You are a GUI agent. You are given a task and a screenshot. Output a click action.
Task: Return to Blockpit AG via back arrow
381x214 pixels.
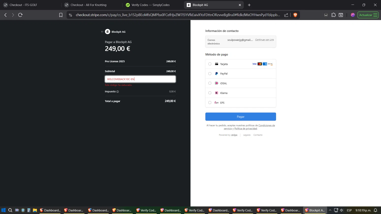[x=102, y=32]
